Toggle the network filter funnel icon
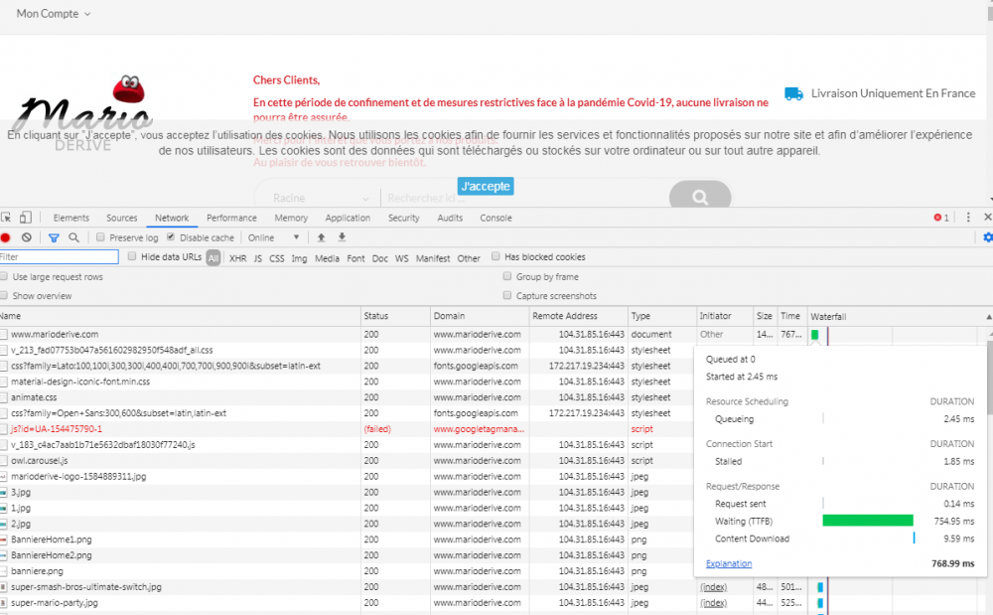The image size is (993, 615). coord(55,237)
